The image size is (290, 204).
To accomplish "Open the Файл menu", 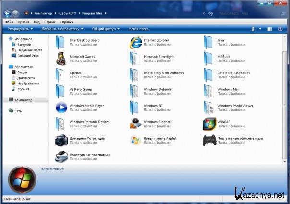I will coord(9,22).
